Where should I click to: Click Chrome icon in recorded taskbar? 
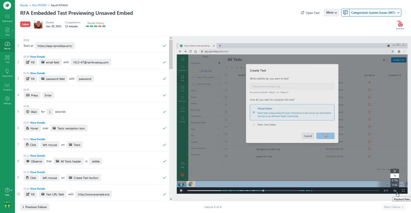(x=190, y=184)
